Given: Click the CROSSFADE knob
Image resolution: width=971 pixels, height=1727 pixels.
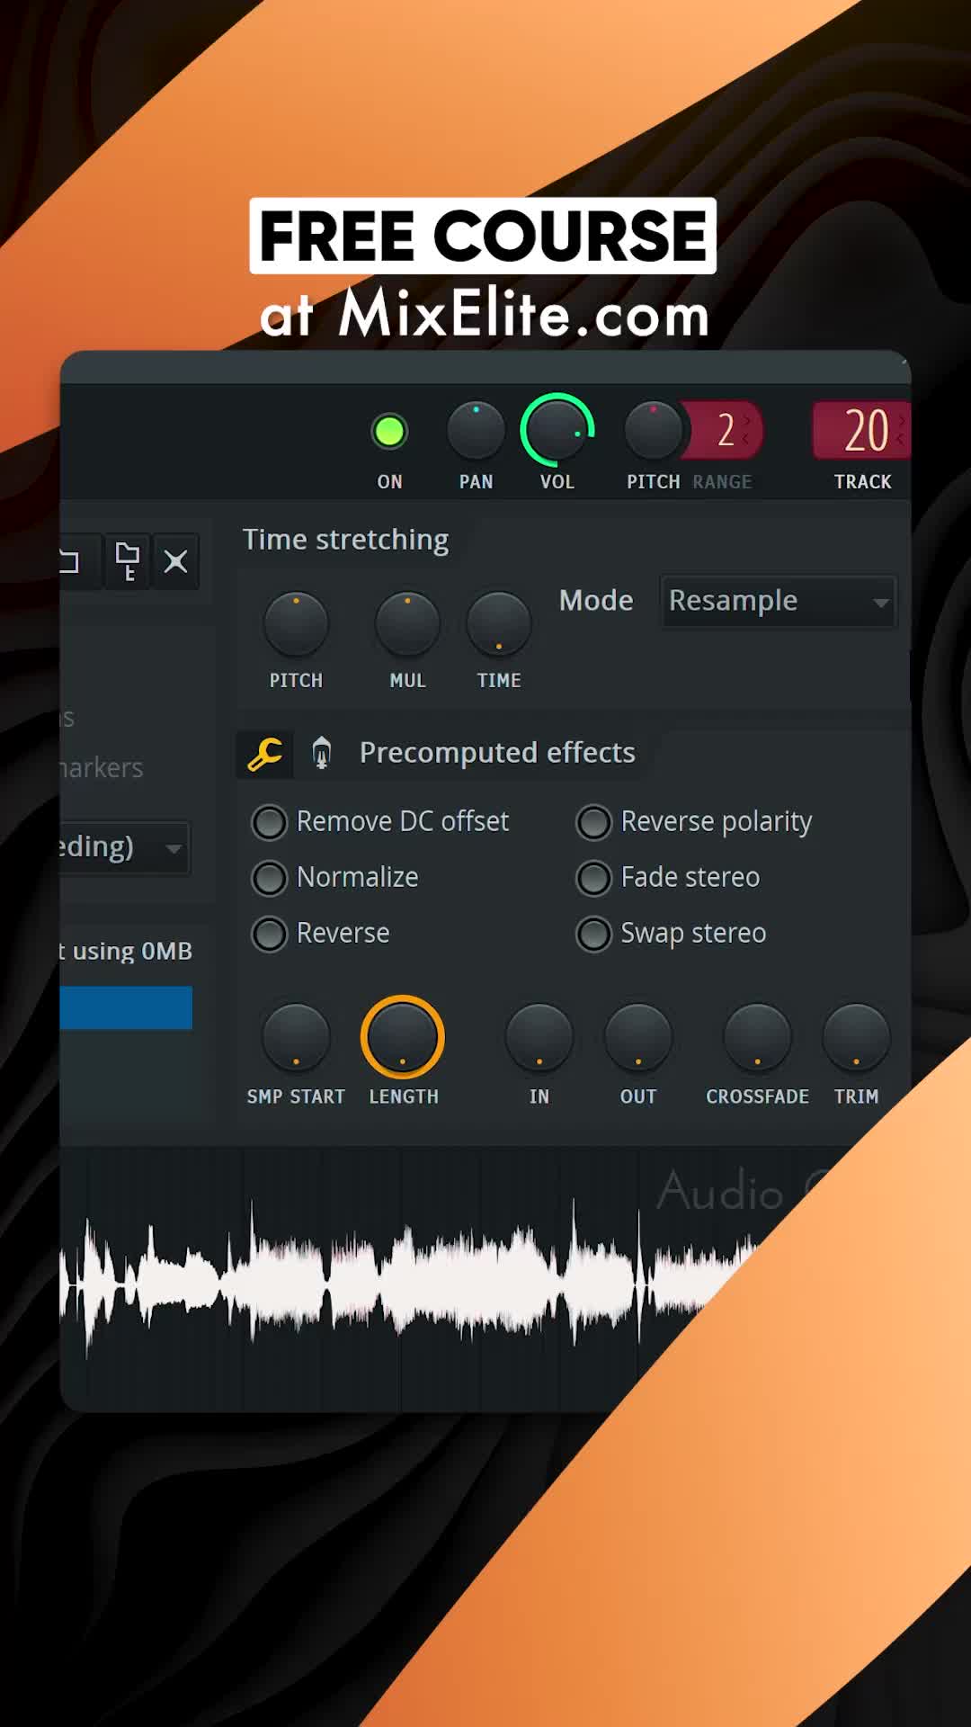Looking at the screenshot, I should 758,1037.
